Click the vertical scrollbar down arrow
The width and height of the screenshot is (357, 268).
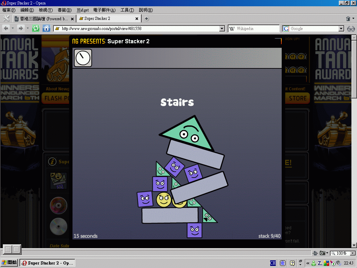[354, 245]
